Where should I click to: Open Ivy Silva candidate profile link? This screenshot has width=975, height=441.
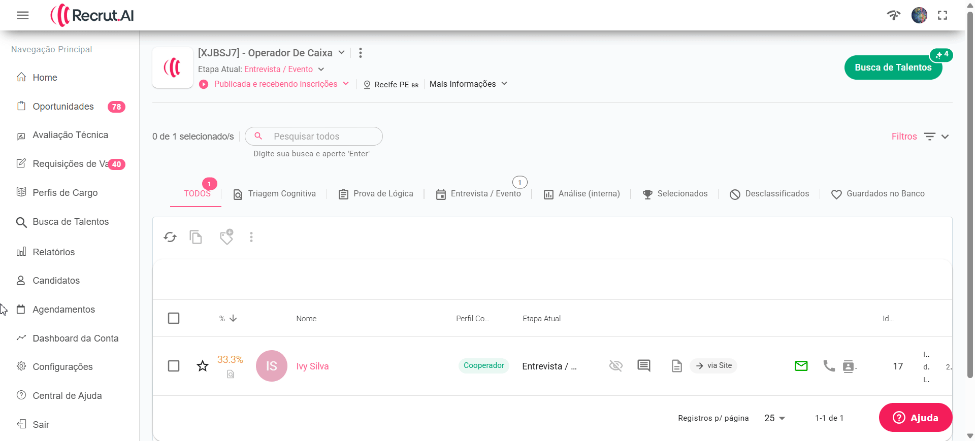coord(312,366)
